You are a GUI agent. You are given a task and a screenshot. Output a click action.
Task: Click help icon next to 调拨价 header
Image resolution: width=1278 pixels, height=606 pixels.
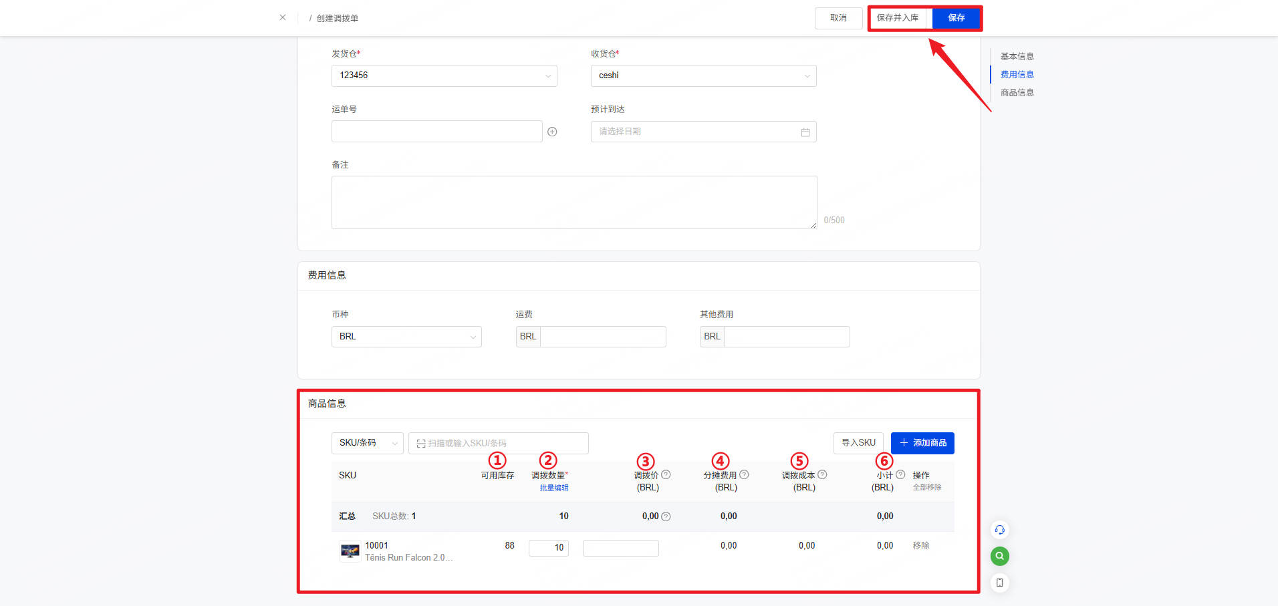coord(666,475)
